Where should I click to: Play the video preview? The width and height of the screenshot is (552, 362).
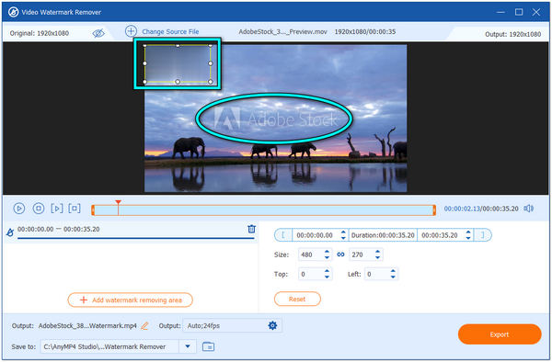(19, 209)
